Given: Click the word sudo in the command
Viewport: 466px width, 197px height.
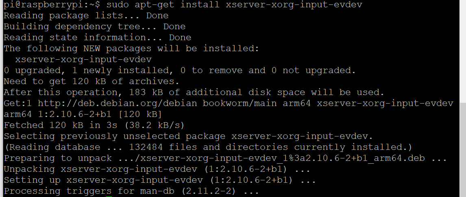Looking at the screenshot, I should tap(118, 4).
